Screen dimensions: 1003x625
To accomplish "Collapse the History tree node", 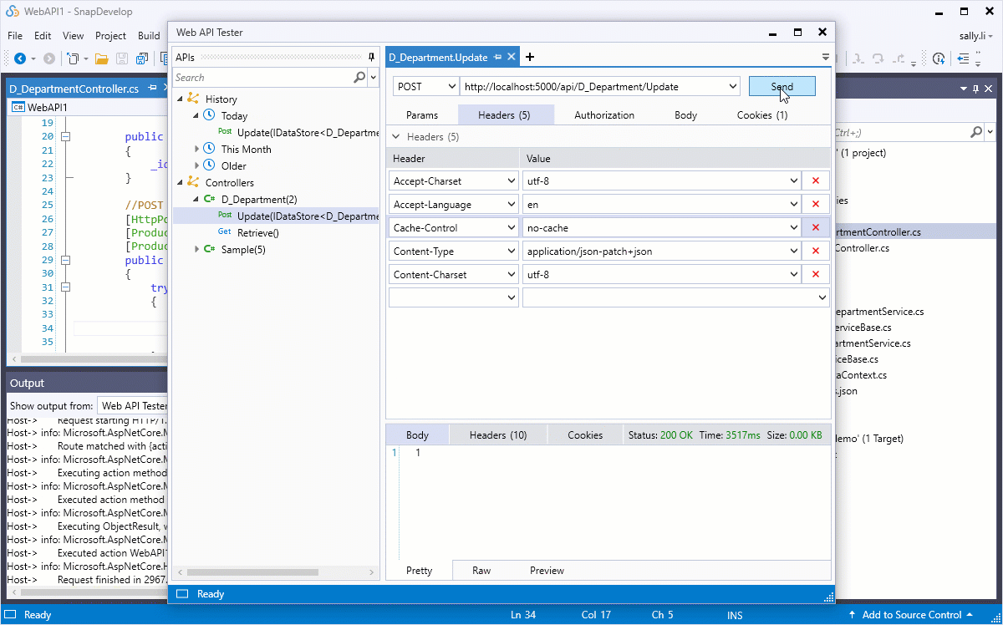I will pos(181,99).
